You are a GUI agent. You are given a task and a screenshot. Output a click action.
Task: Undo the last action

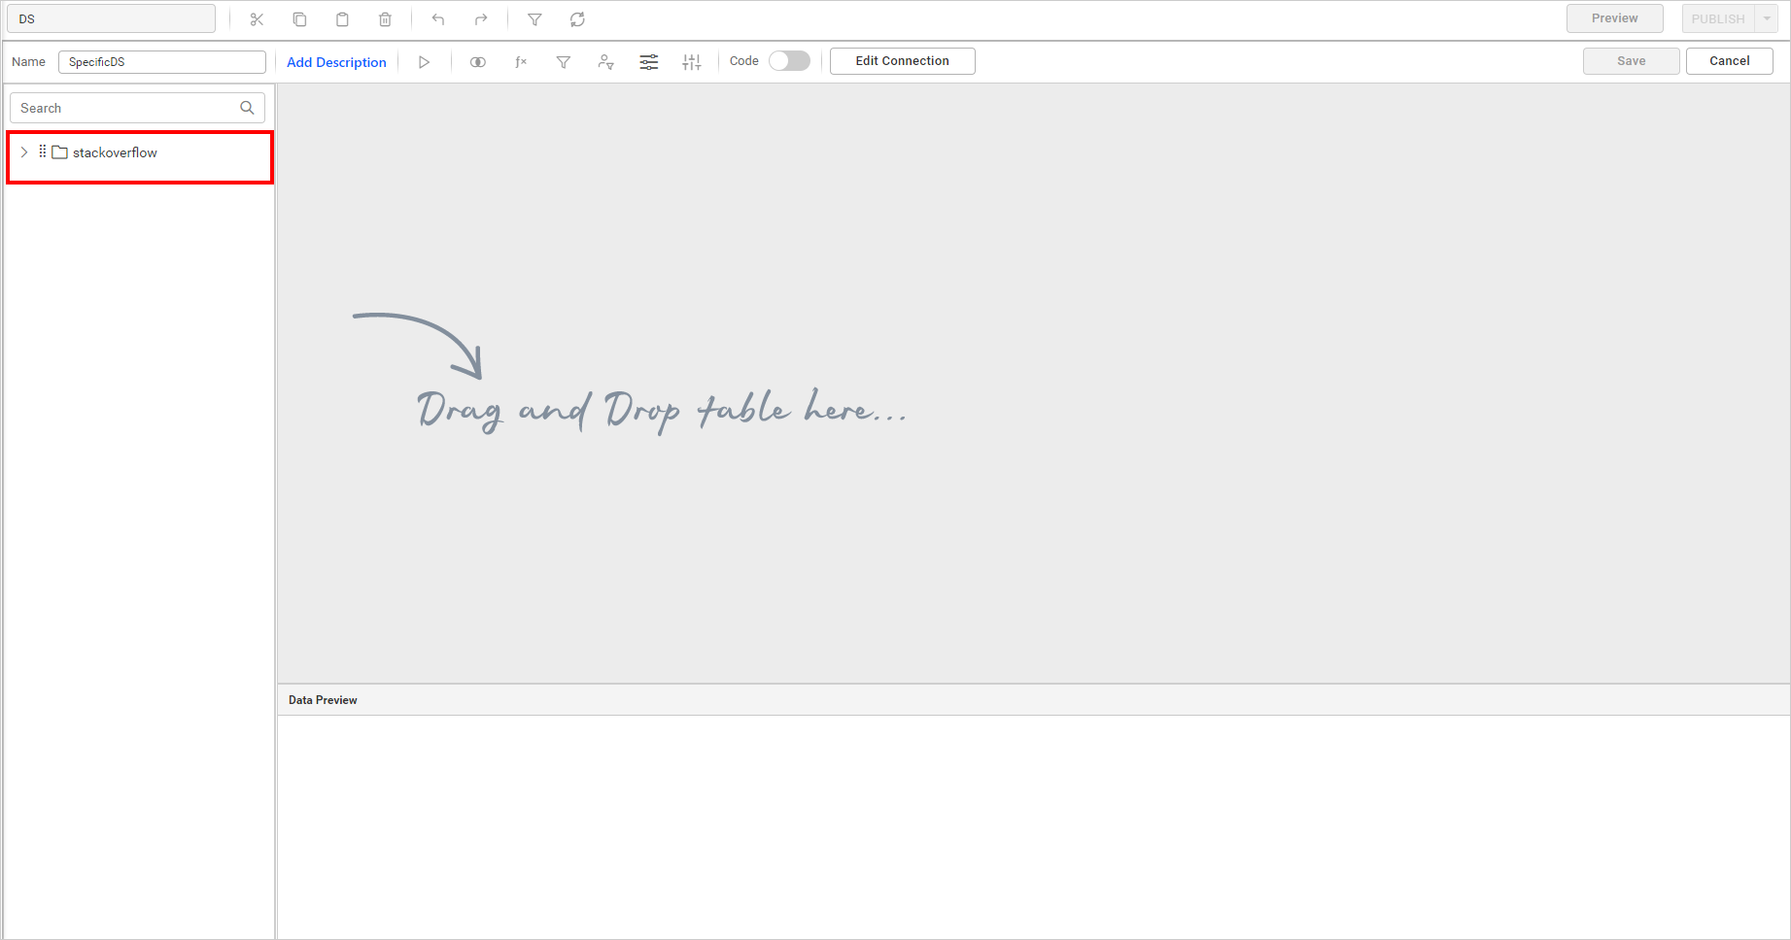tap(438, 19)
